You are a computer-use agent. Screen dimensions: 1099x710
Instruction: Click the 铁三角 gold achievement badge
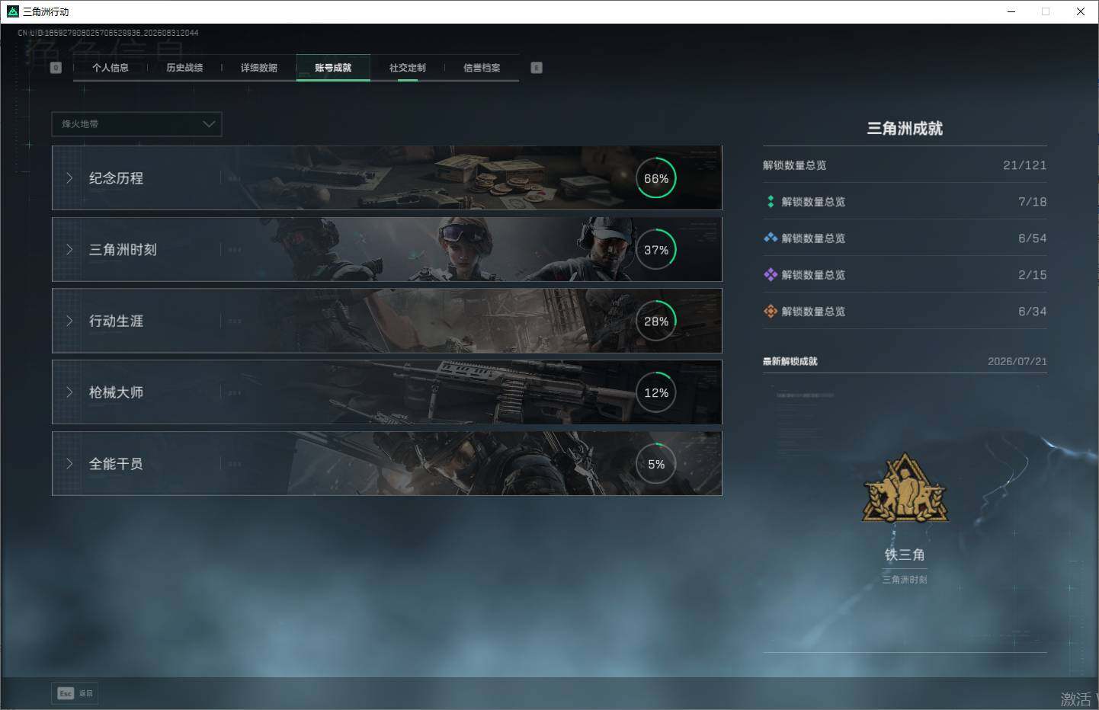(x=905, y=489)
